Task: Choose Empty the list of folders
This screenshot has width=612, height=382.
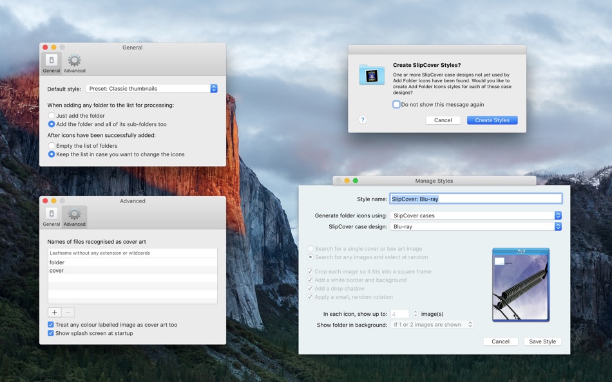Action: [51, 145]
